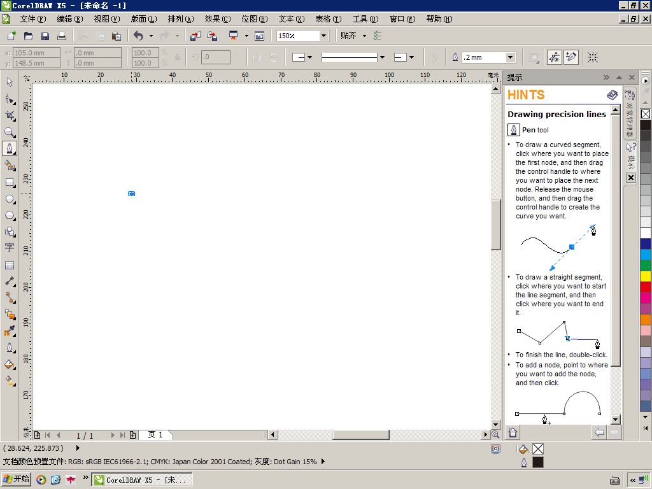Select the Connector tool

coord(10,298)
